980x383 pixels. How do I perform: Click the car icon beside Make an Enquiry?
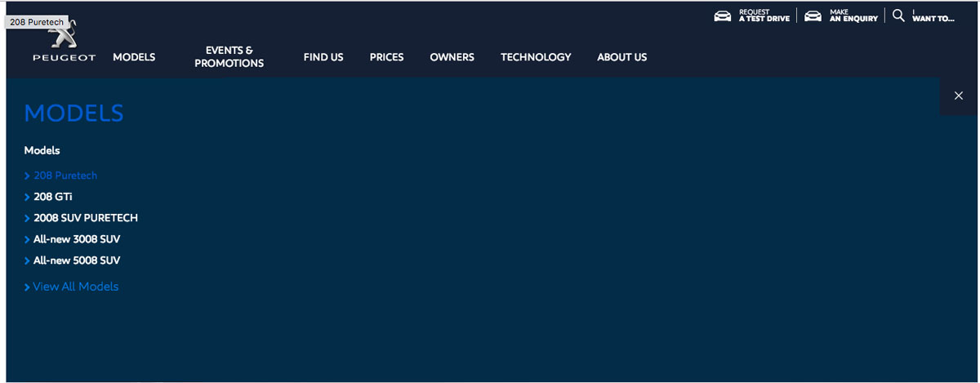tap(813, 16)
